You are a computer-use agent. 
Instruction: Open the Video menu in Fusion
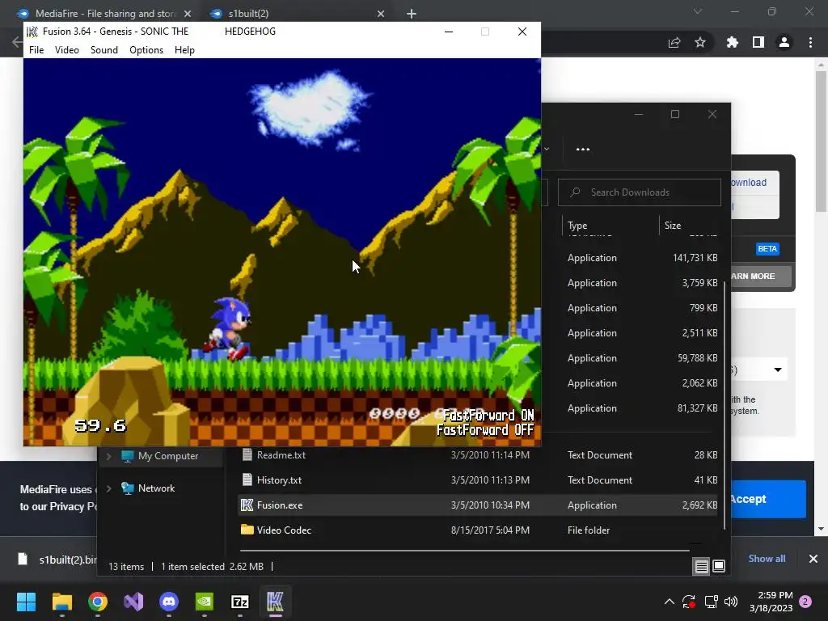66,49
